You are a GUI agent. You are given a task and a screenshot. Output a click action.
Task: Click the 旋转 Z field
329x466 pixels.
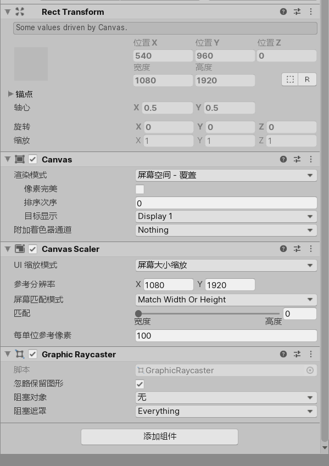[x=292, y=127]
